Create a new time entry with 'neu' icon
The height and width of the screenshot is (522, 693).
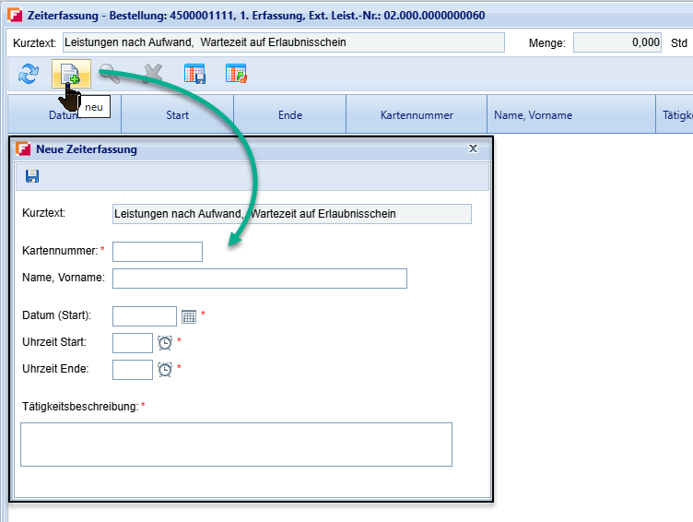70,74
